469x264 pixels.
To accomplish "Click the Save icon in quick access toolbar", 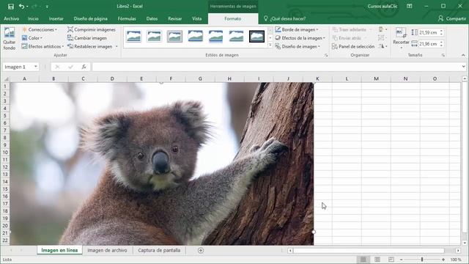I will coord(11,7).
